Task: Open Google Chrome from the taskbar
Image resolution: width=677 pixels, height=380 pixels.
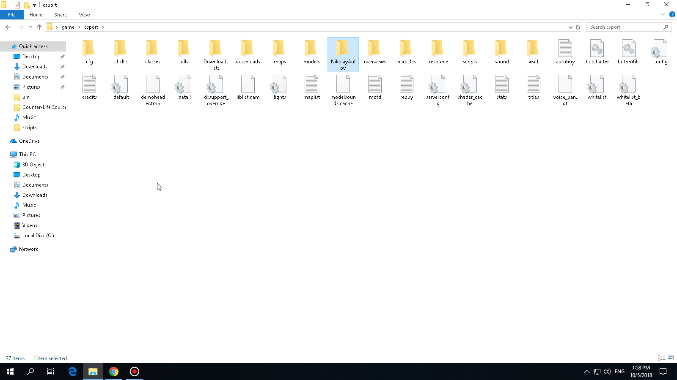Action: click(114, 372)
